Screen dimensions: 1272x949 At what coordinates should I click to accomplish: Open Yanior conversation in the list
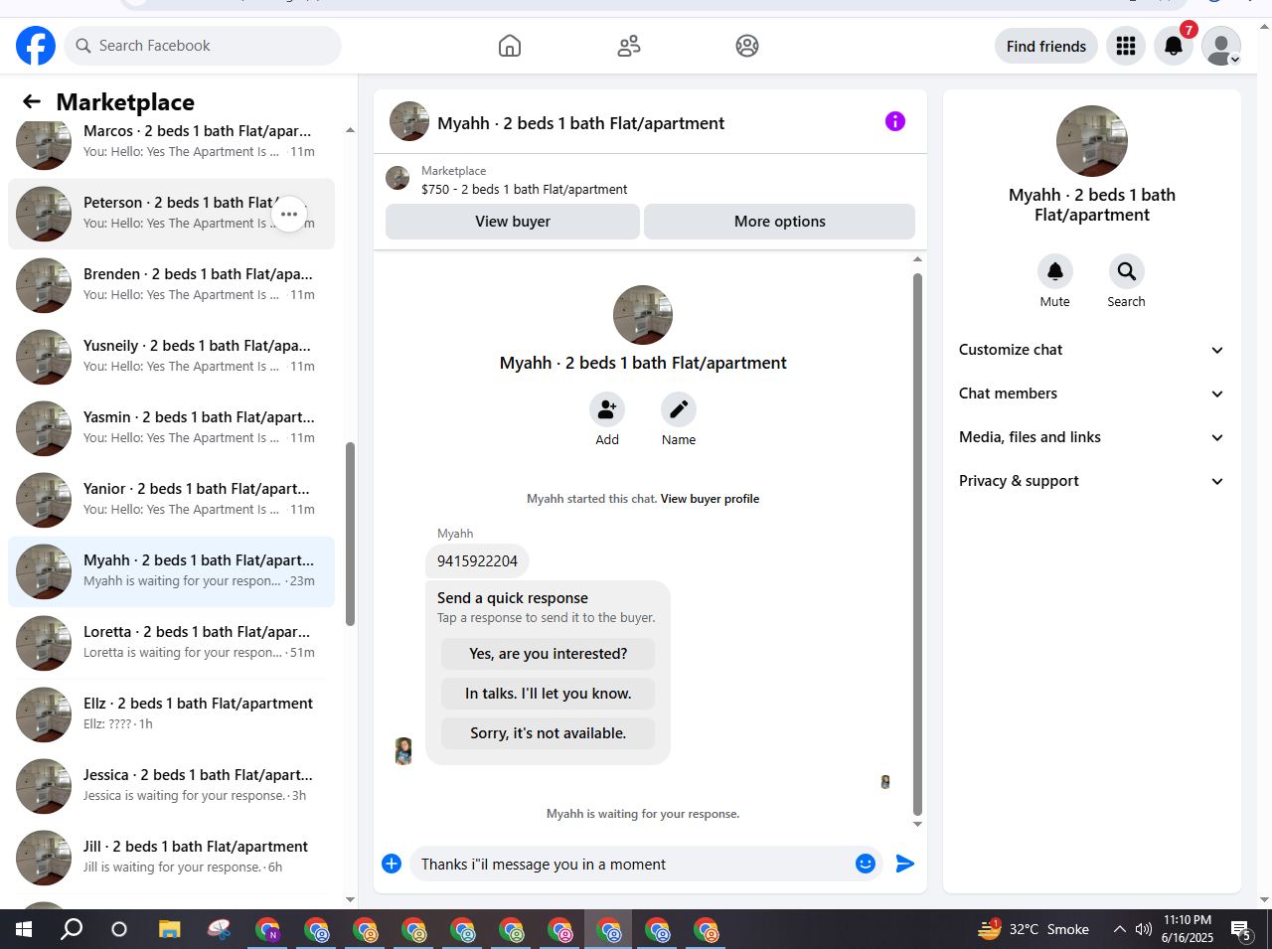[x=171, y=500]
